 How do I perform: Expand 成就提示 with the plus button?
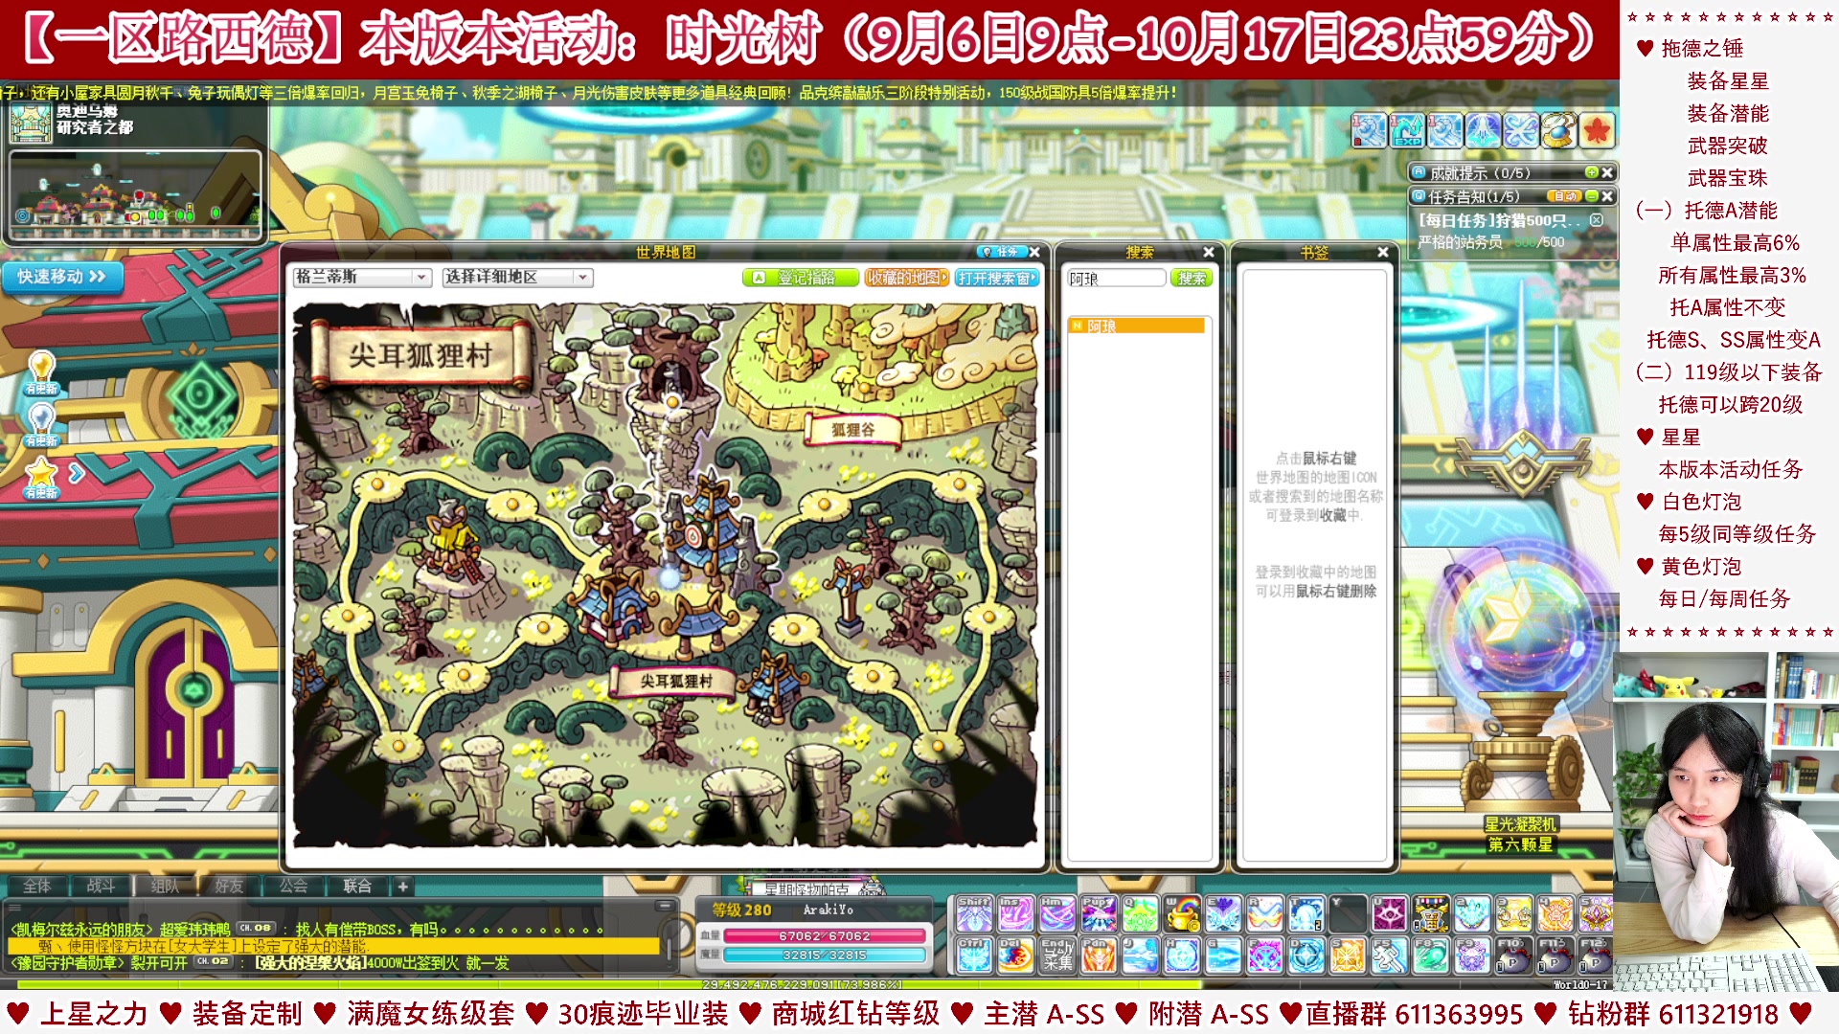pyautogui.click(x=1591, y=172)
